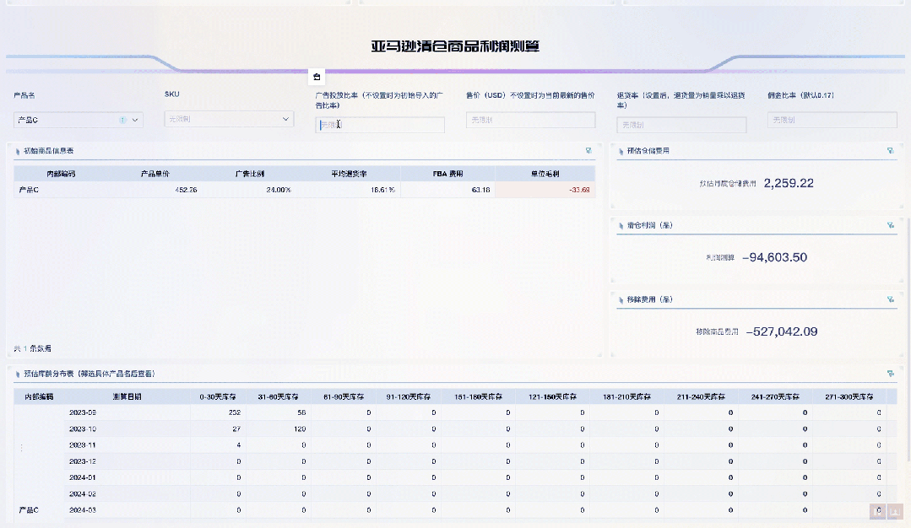Click the dropdown arrow on the 产品C selector
The height and width of the screenshot is (528, 911).
[133, 120]
